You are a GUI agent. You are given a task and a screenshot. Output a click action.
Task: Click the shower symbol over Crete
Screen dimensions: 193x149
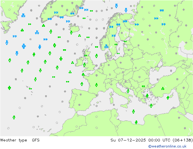[151, 106]
